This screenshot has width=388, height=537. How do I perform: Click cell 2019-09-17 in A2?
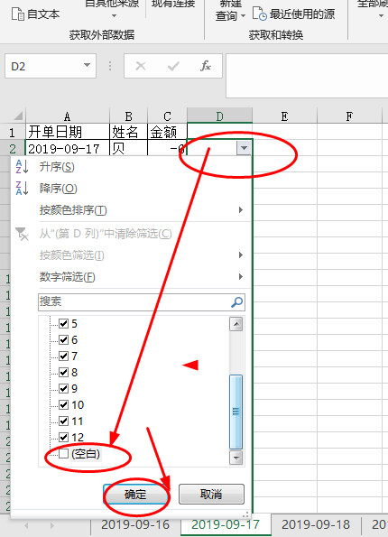(68, 148)
